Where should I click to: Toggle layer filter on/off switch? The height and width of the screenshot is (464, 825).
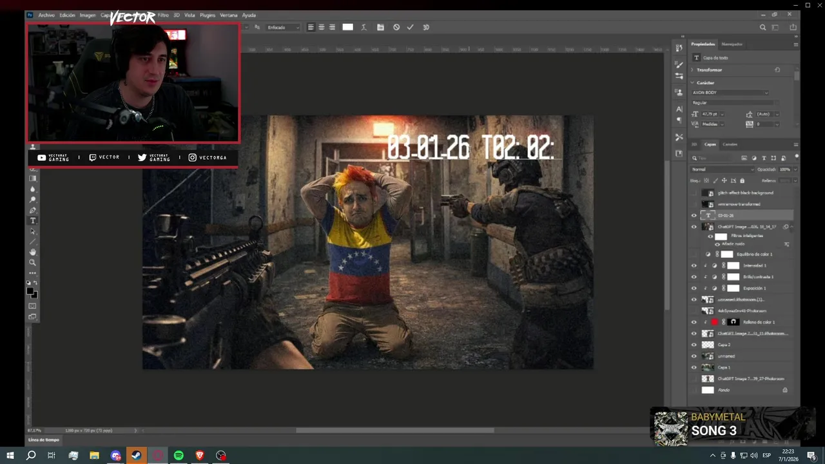[x=797, y=157]
